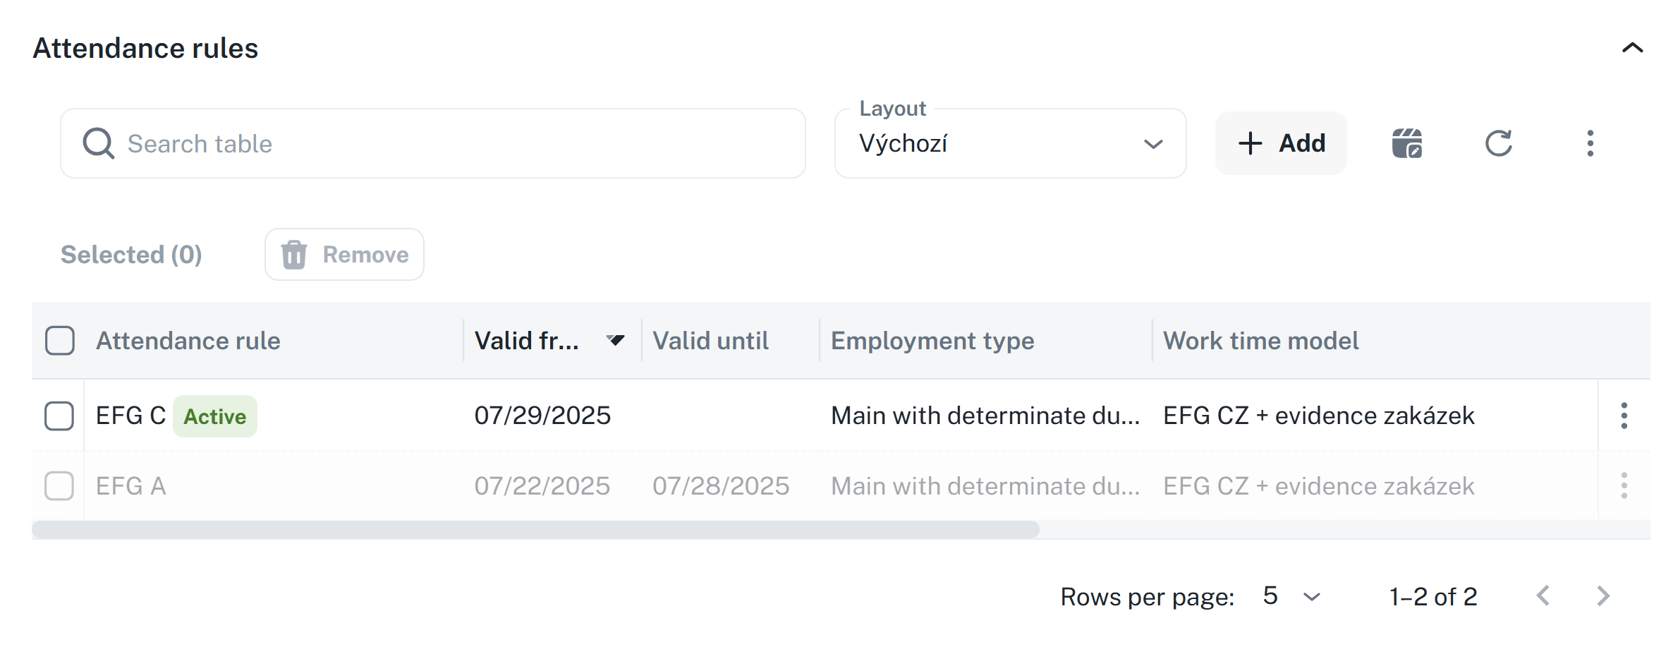Click the Employment type column header
Image resolution: width=1673 pixels, height=647 pixels.
click(932, 341)
